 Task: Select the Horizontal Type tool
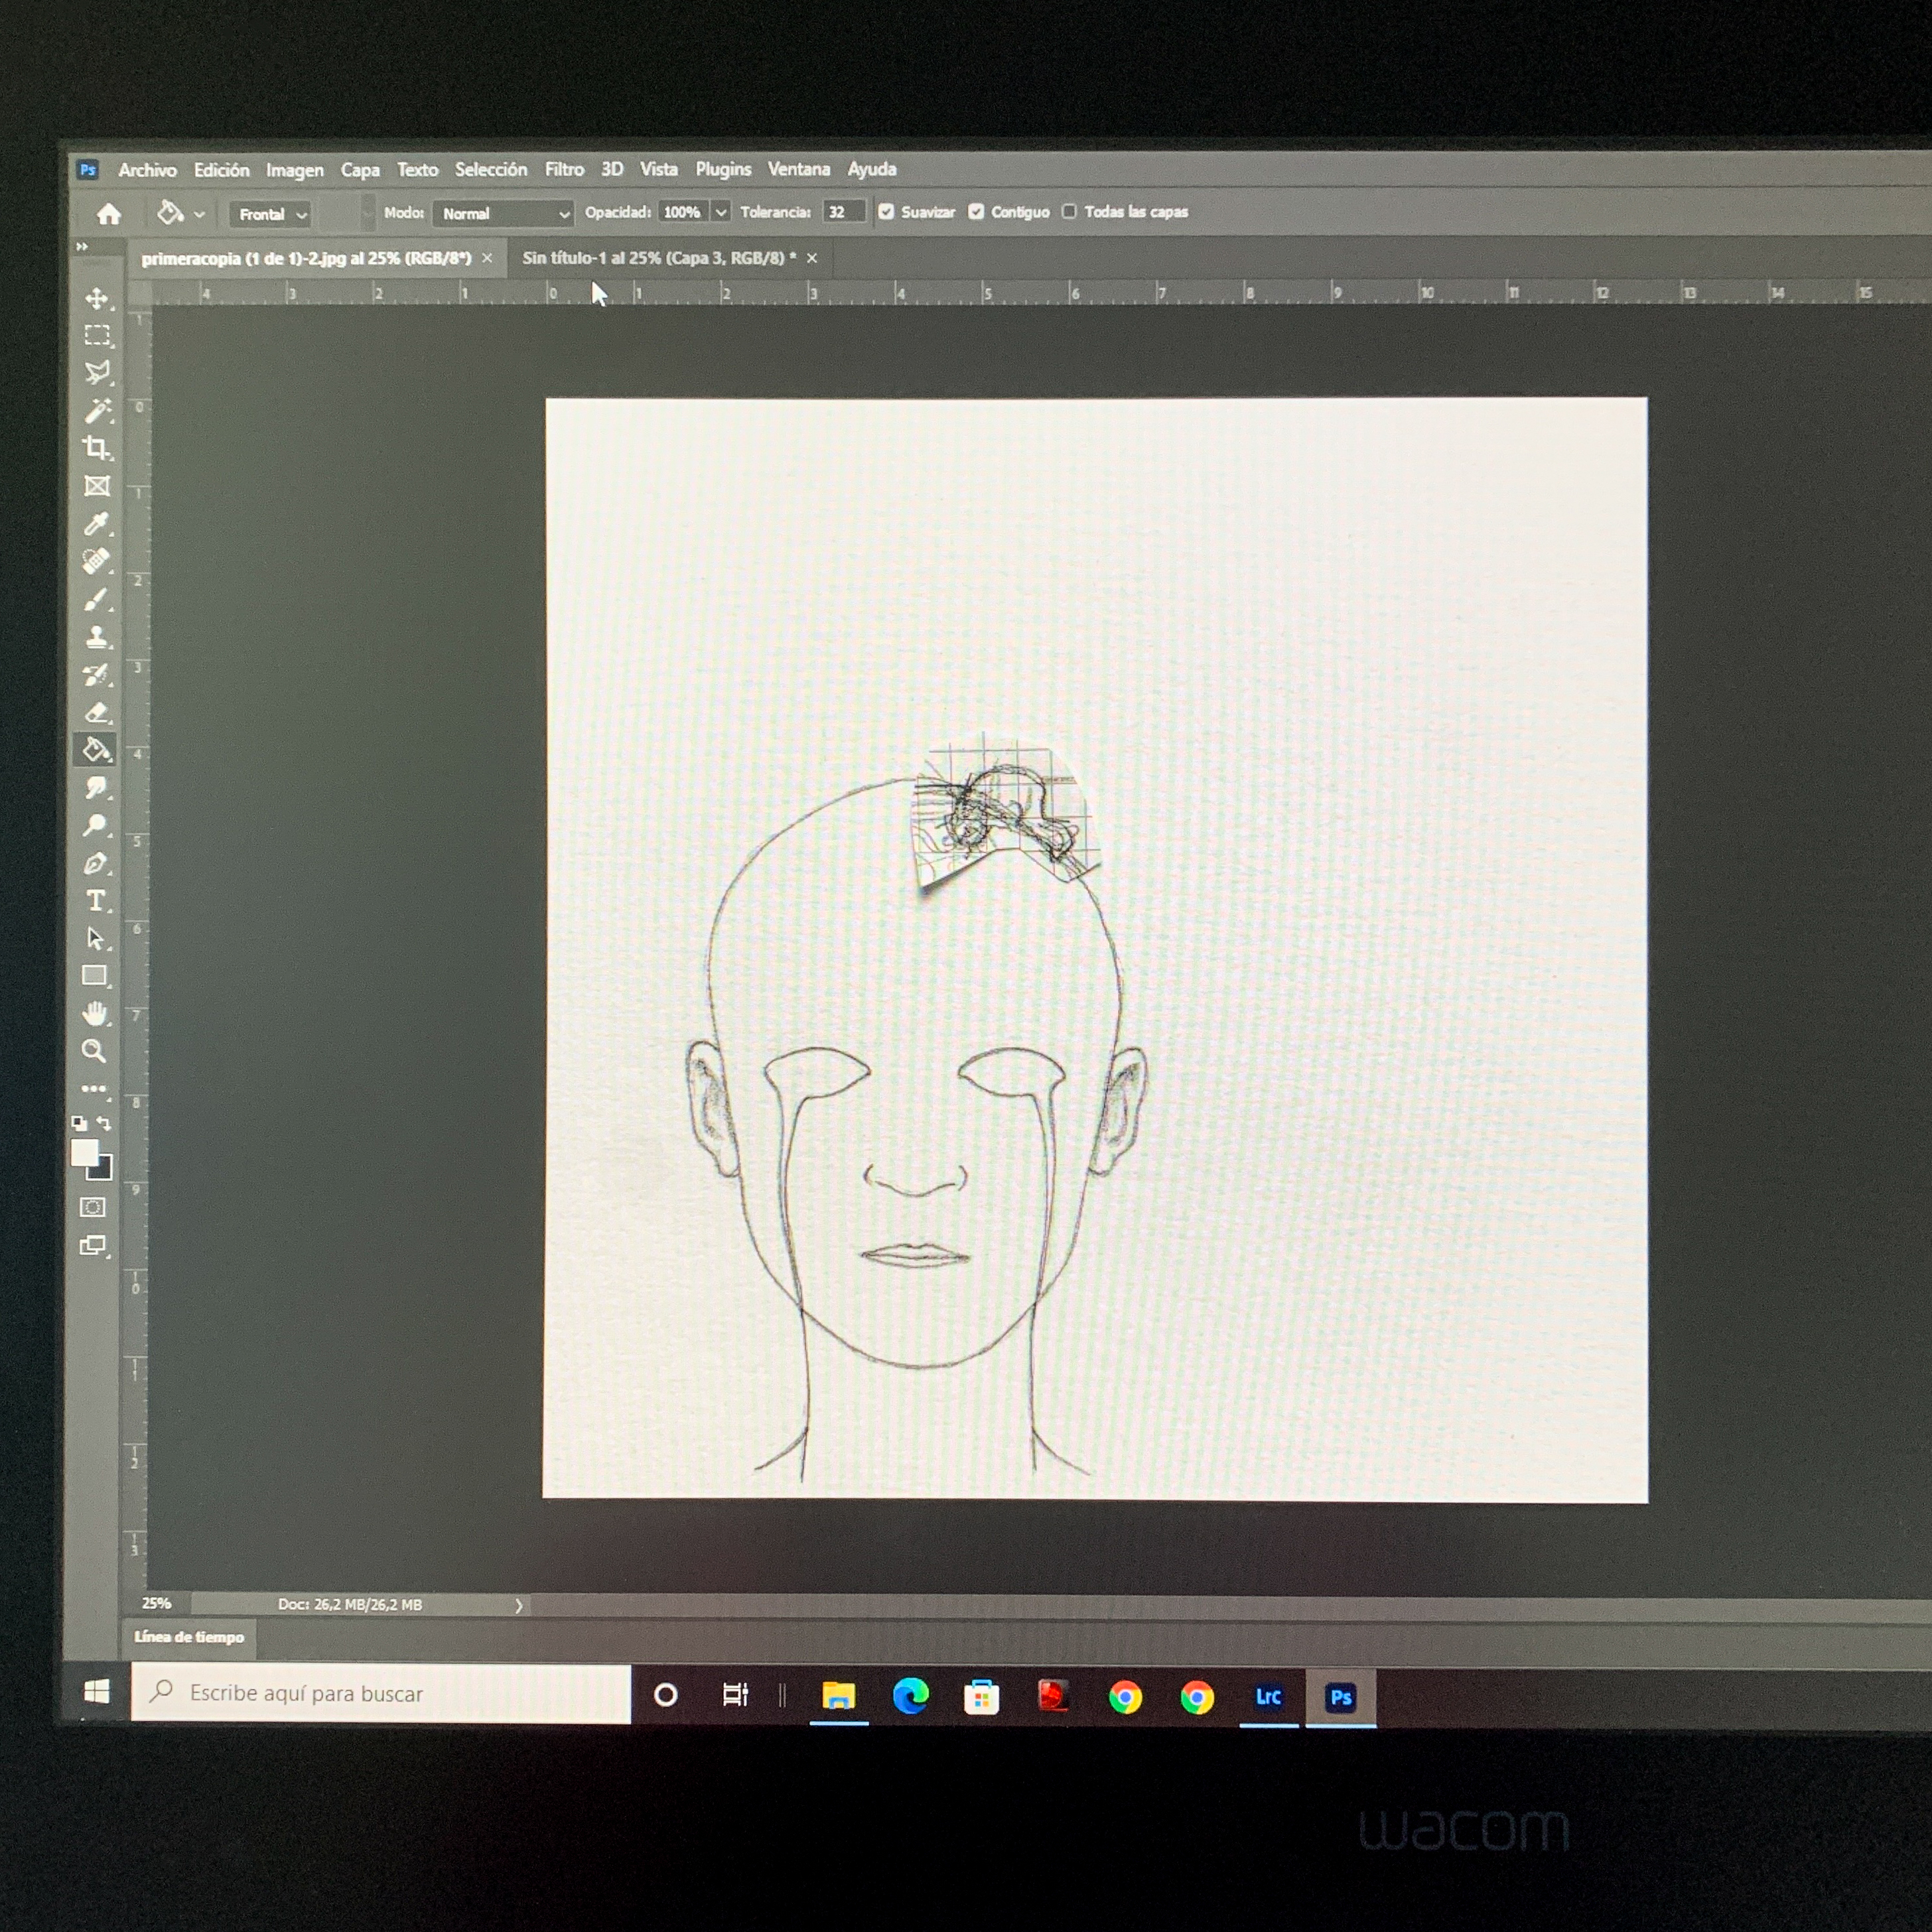point(96,901)
